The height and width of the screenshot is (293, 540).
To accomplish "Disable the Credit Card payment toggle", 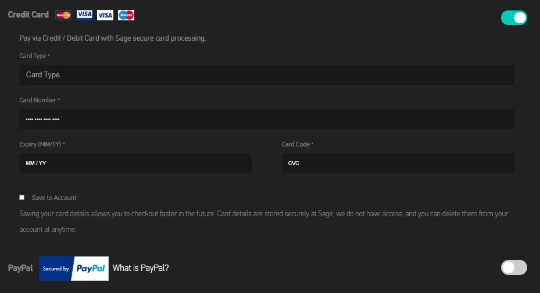I will pos(514,18).
